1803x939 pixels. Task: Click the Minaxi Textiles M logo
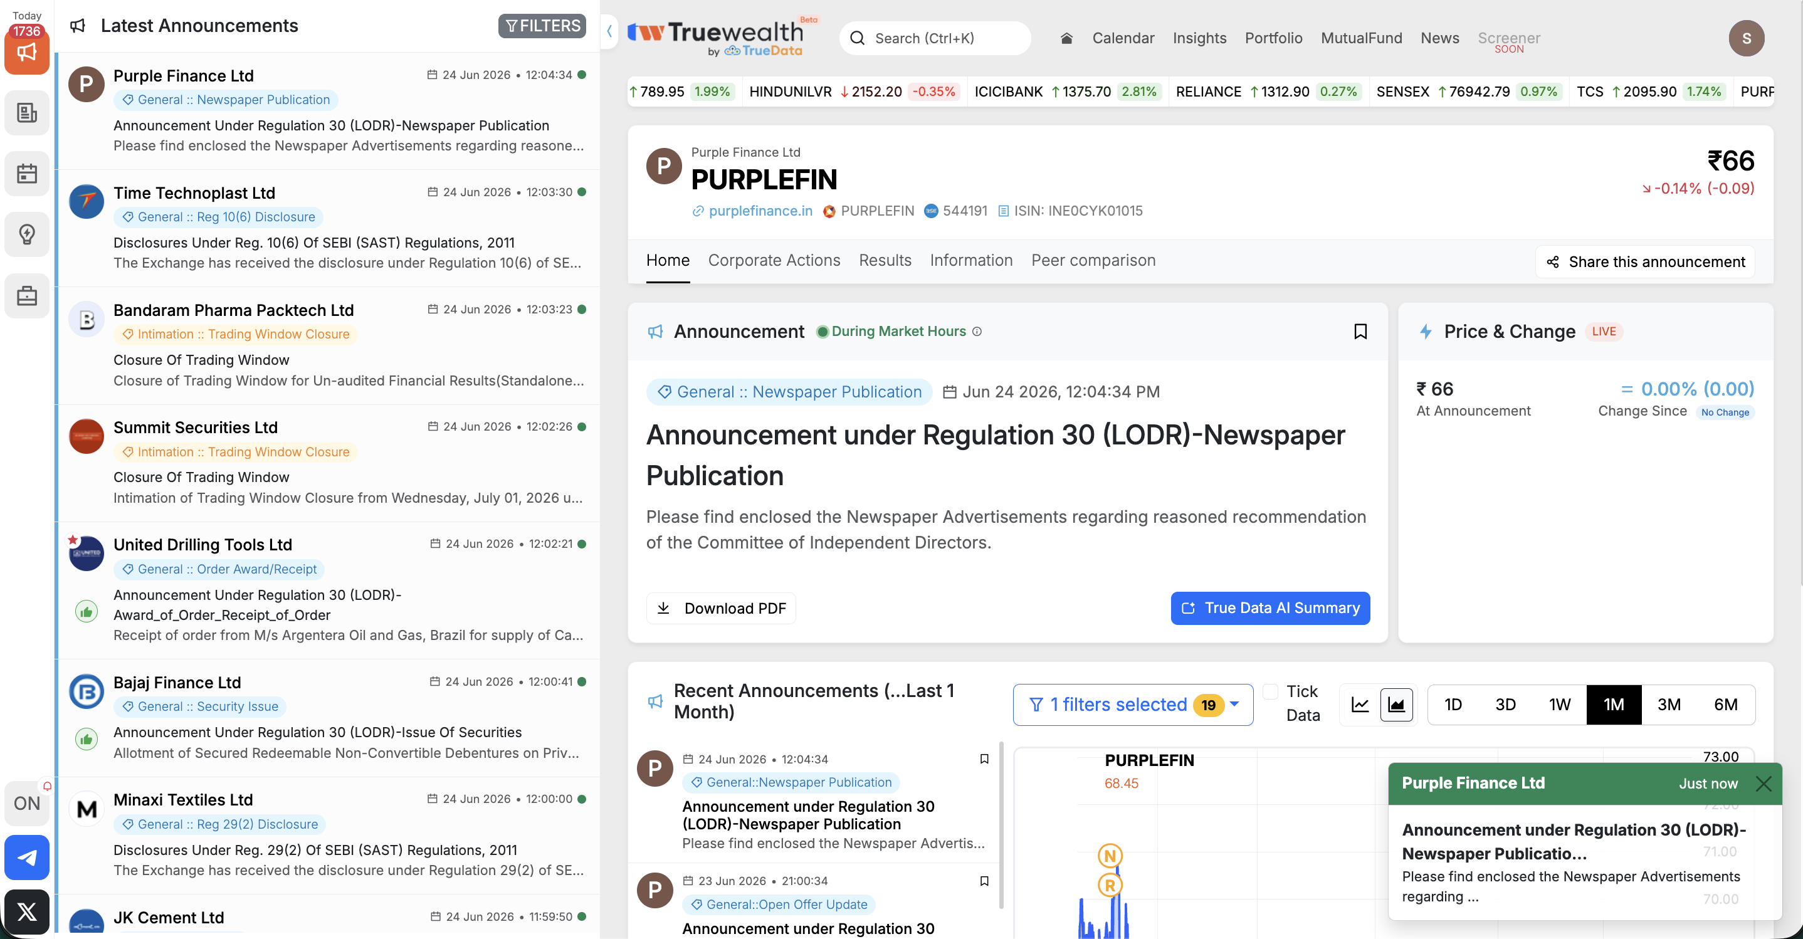click(x=86, y=809)
